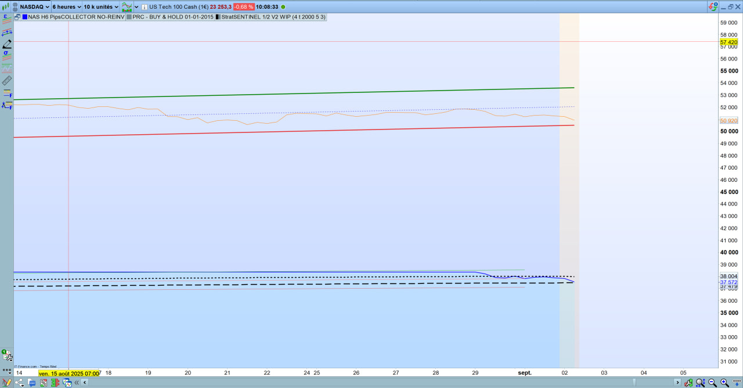Collapse the bottom toolbar with double chevron
Viewport: 743px width, 388px height.
click(77, 383)
